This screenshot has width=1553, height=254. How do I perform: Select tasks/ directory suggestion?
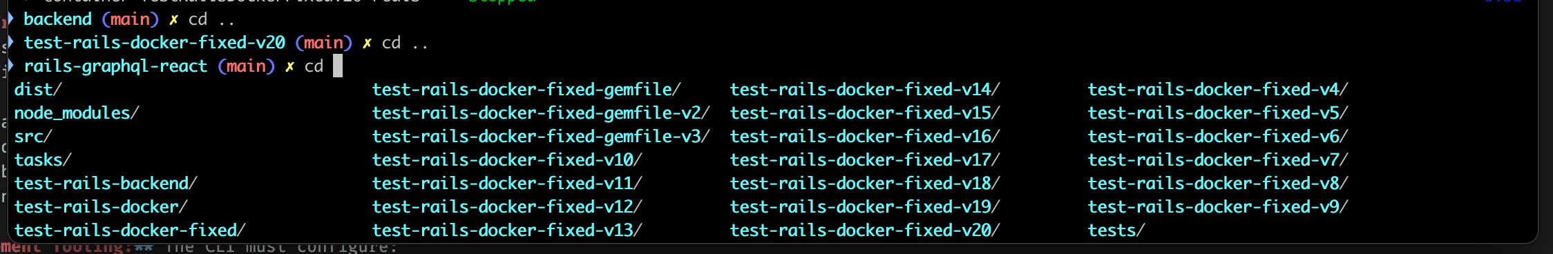(x=43, y=160)
